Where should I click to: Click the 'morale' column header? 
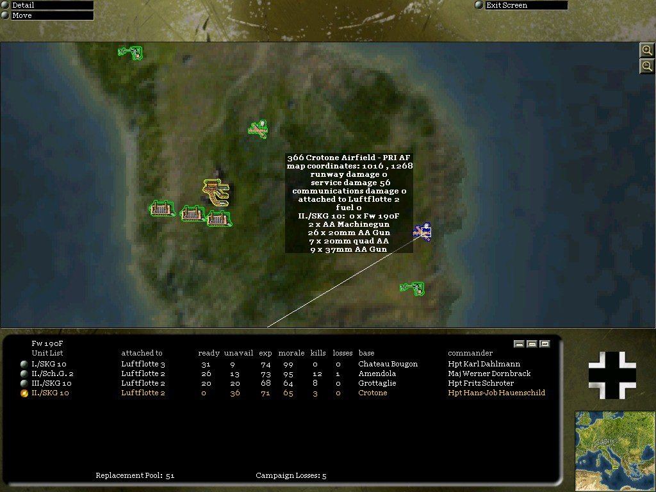coord(291,353)
